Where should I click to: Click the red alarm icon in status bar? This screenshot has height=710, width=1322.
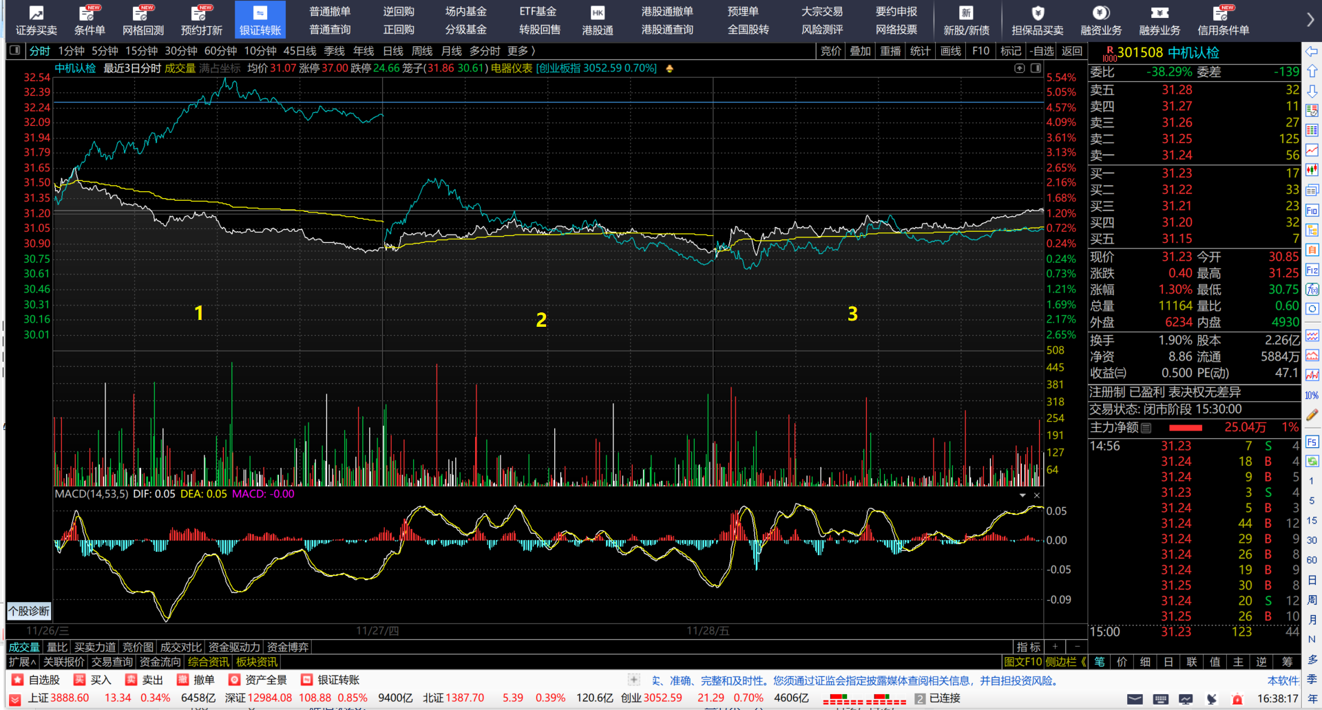(x=1237, y=699)
